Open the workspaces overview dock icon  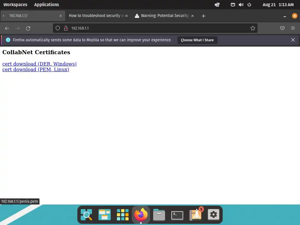(x=105, y=215)
